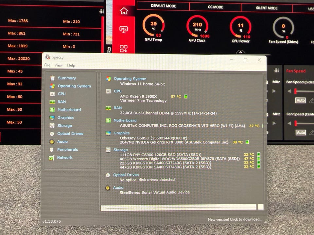314x235 pixels.
Task: Click the Graphics monitor icon in sidebar
Action: coord(52,118)
